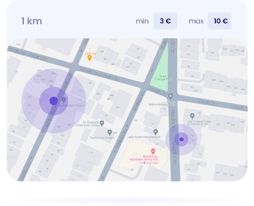Open the Franciscan Sisters location pin
The height and width of the screenshot is (206, 254).
coord(110,132)
